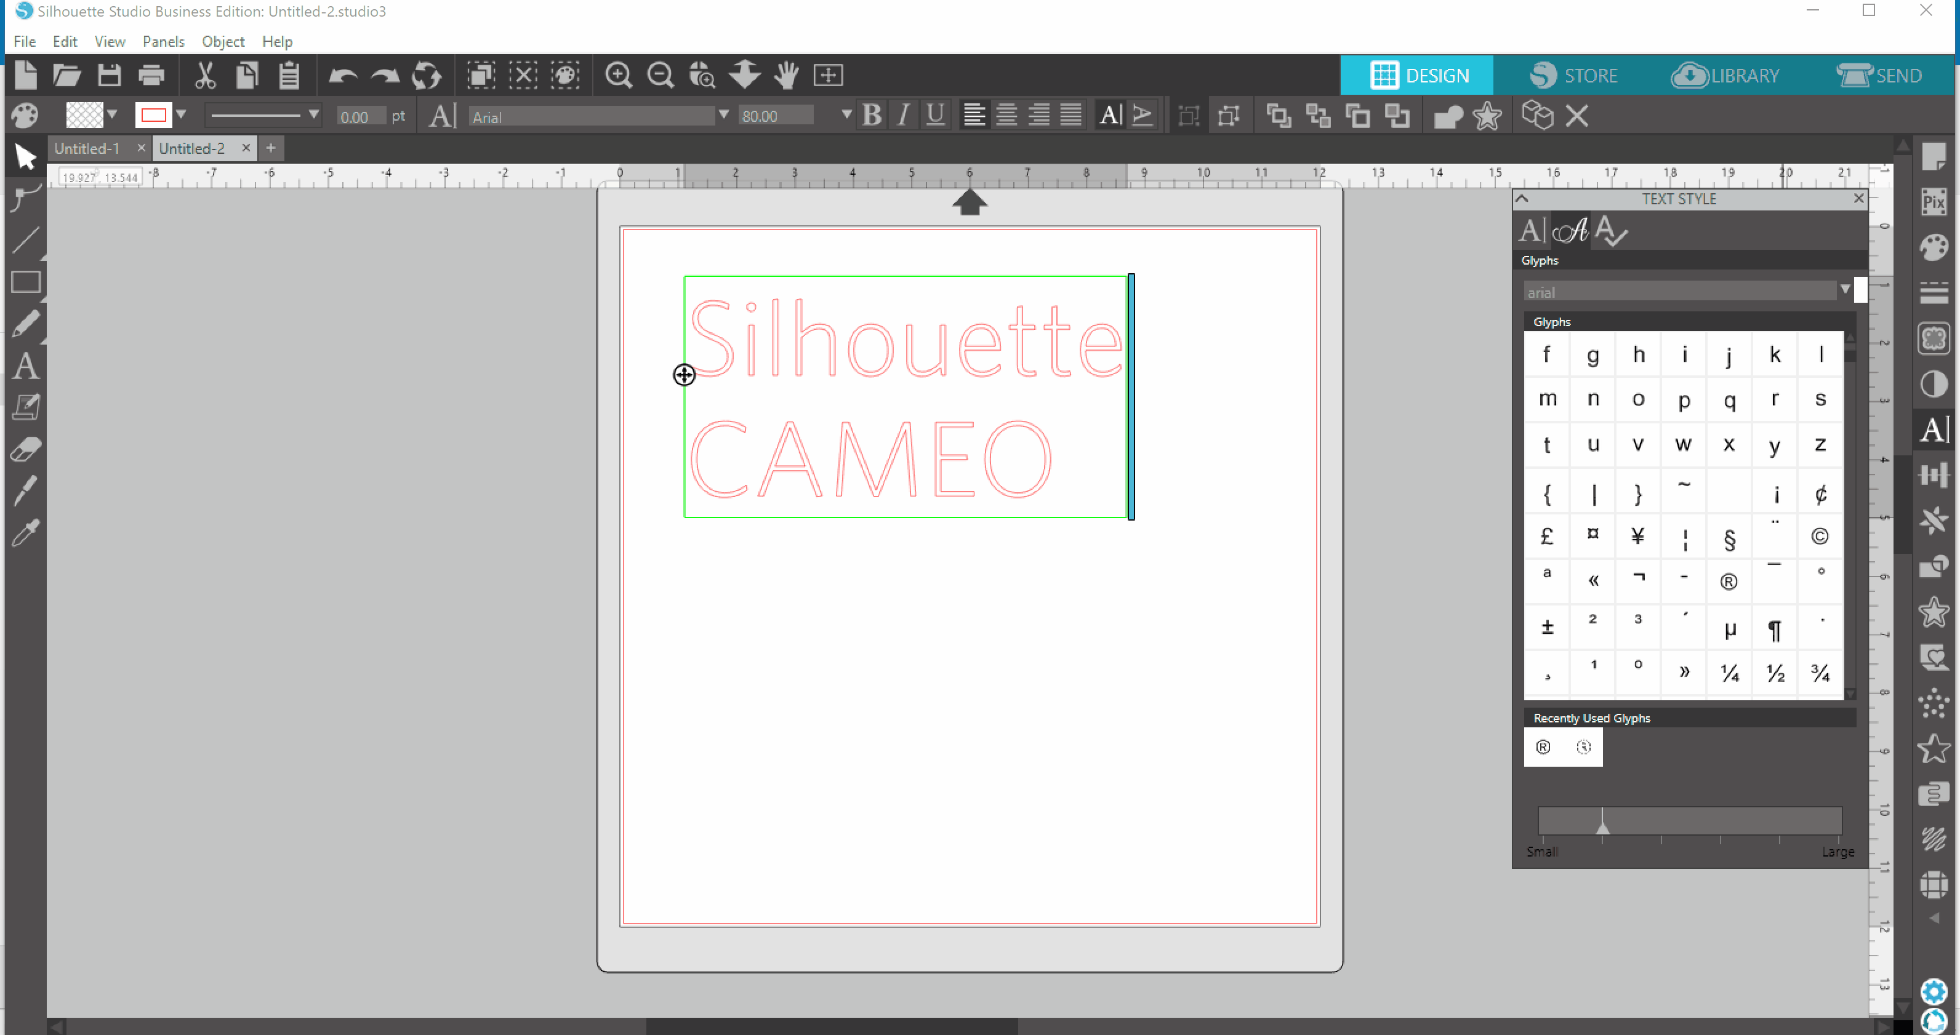Save the document with the disk icon

[110, 74]
